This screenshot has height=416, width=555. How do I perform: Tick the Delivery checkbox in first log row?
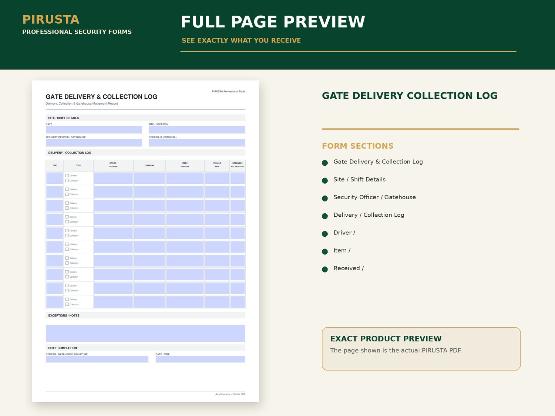click(x=67, y=176)
